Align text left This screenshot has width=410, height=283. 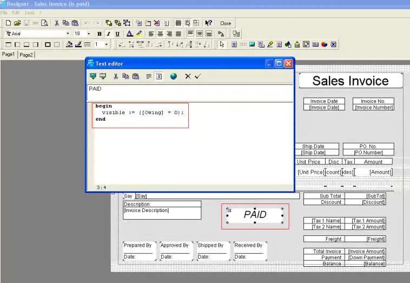point(151,34)
